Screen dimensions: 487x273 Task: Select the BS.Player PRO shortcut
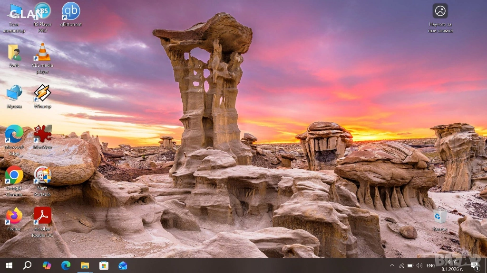42,11
